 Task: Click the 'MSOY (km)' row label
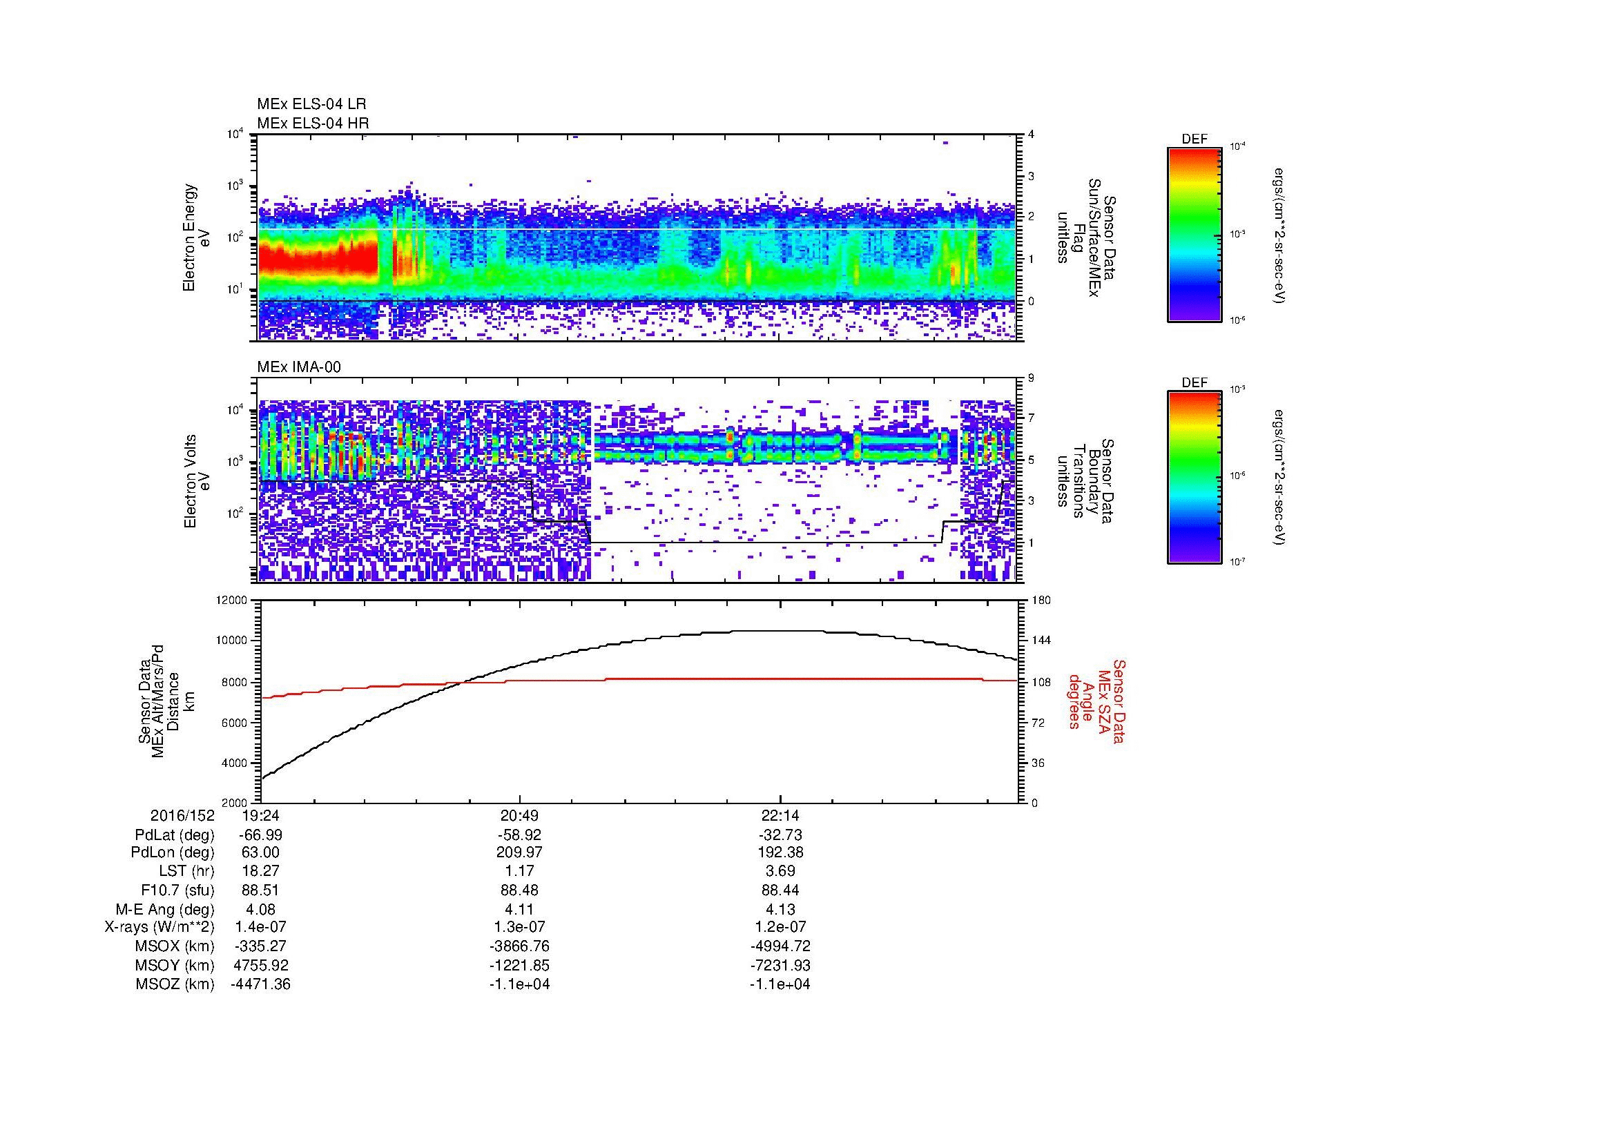(175, 966)
